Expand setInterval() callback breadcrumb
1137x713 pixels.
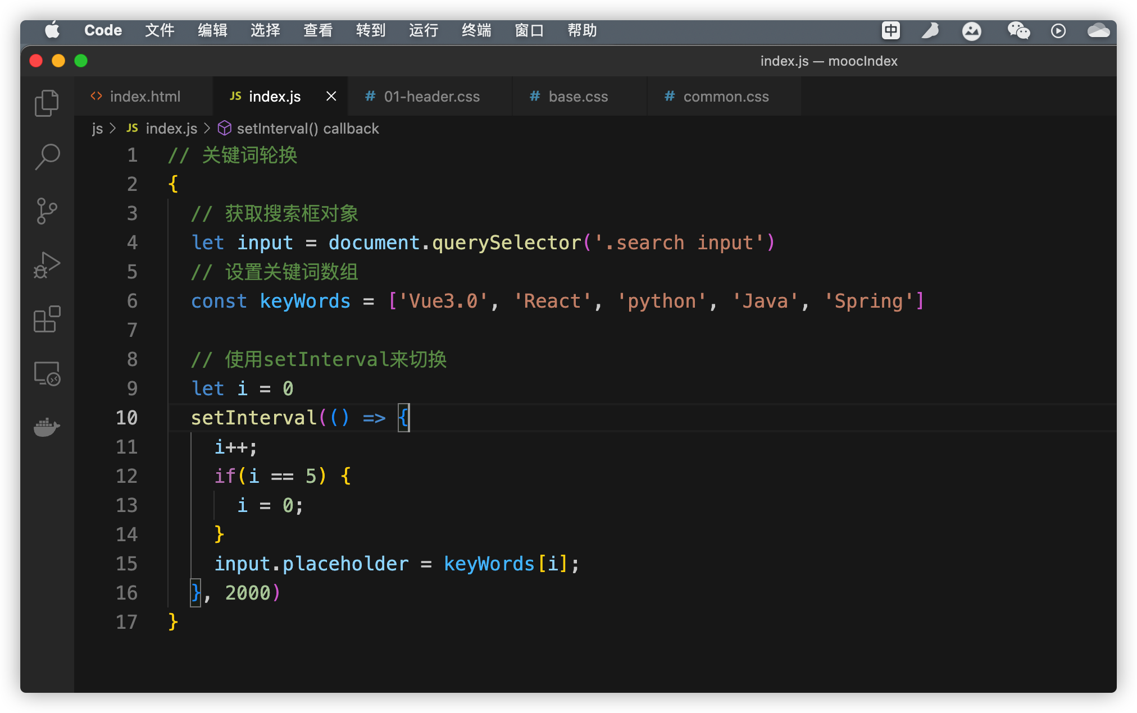[x=307, y=129]
